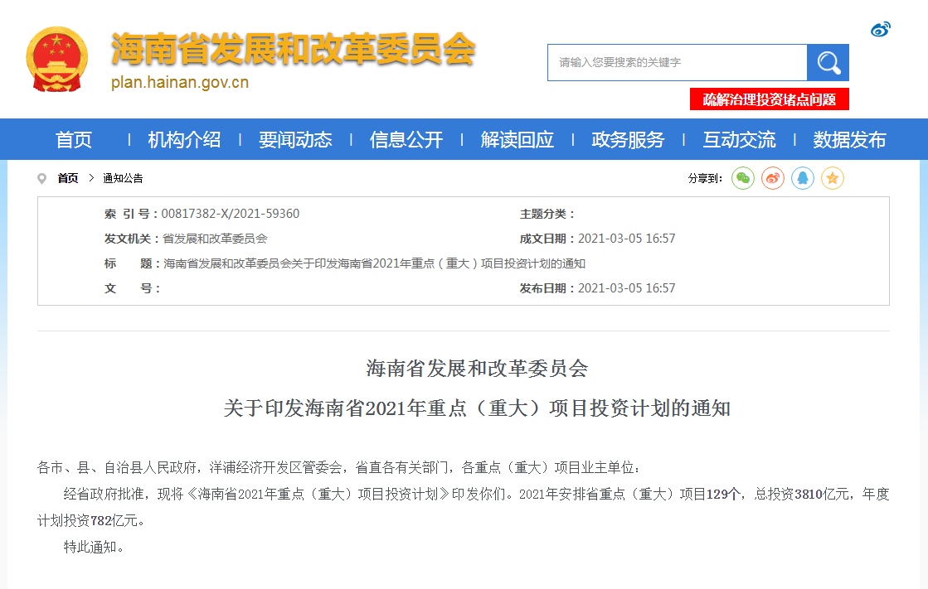Click the magnifier search button
The width and height of the screenshot is (928, 589).
tap(828, 62)
